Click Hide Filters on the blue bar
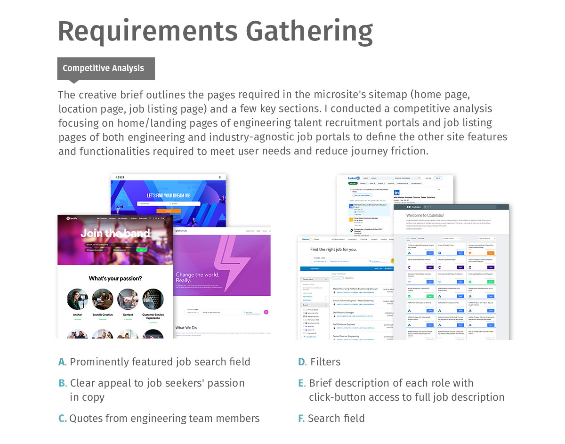The height and width of the screenshot is (444, 565). pyautogui.click(x=315, y=268)
